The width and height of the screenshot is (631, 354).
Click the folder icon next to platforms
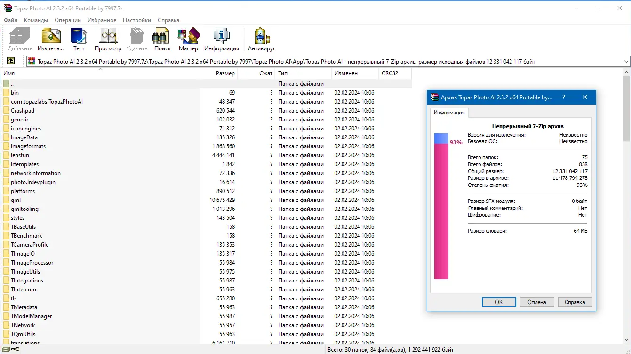coord(6,191)
